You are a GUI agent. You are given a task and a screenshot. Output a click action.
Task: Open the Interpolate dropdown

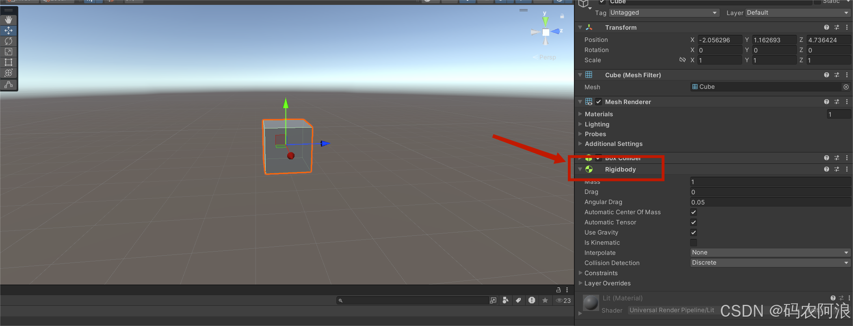771,252
